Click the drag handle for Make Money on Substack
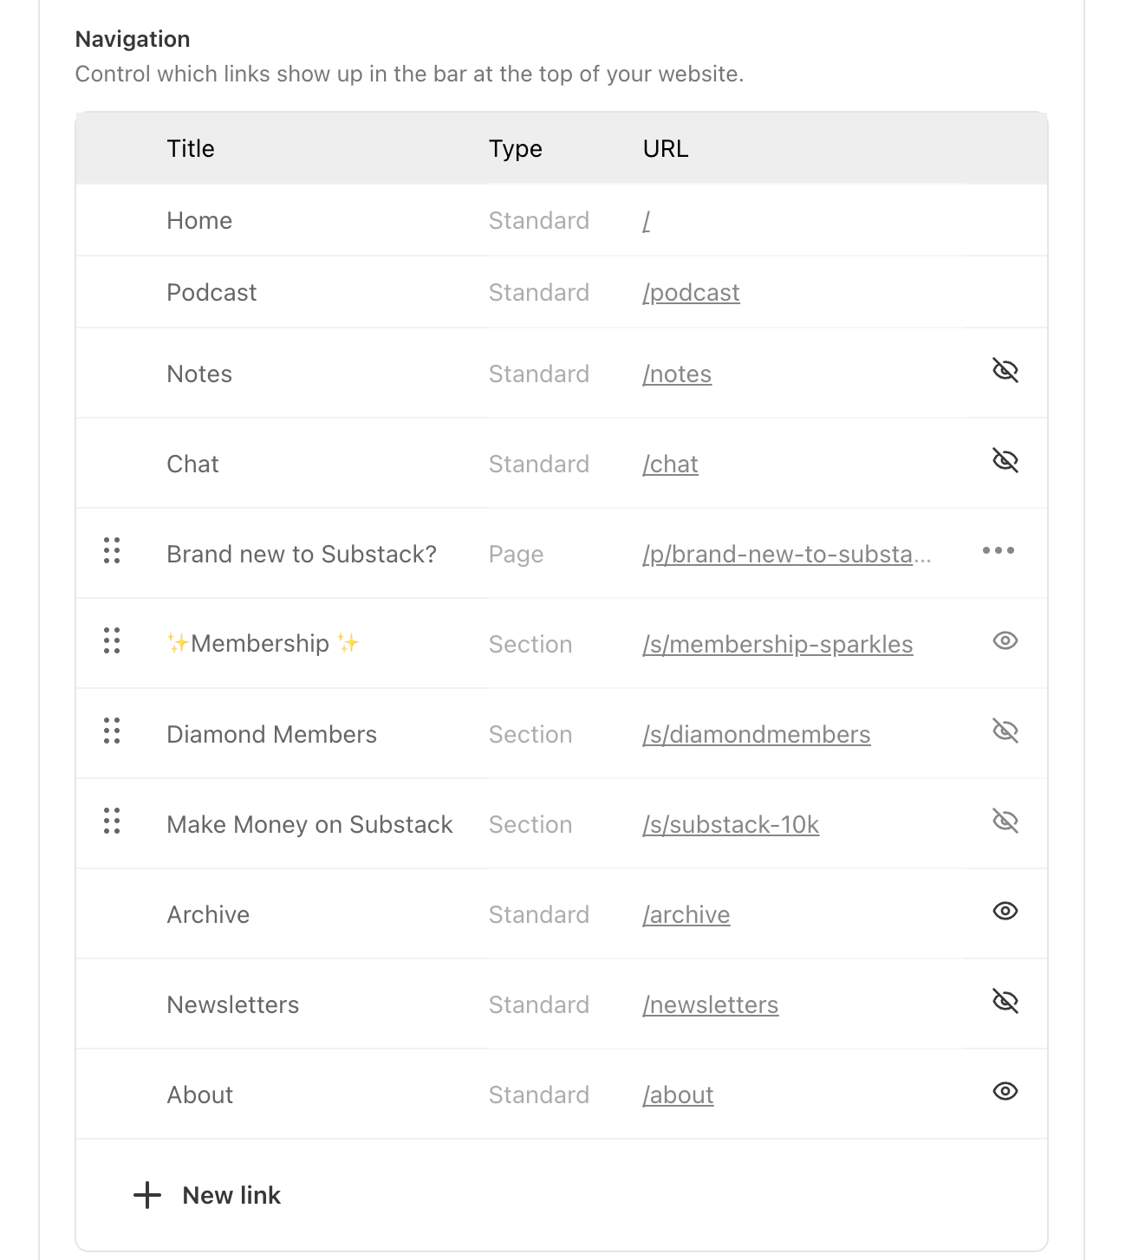Screen dimensions: 1132x1260 111,822
